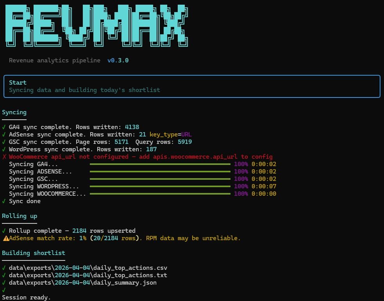
Task: Click the 'Syncing GA4...' progress bar
Action: click(x=160, y=164)
